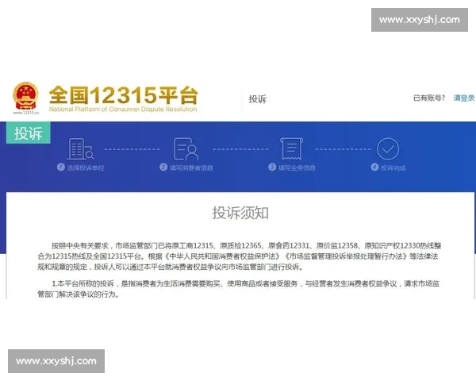Select the green 投诉 tab
The height and width of the screenshot is (381, 476).
(x=29, y=133)
